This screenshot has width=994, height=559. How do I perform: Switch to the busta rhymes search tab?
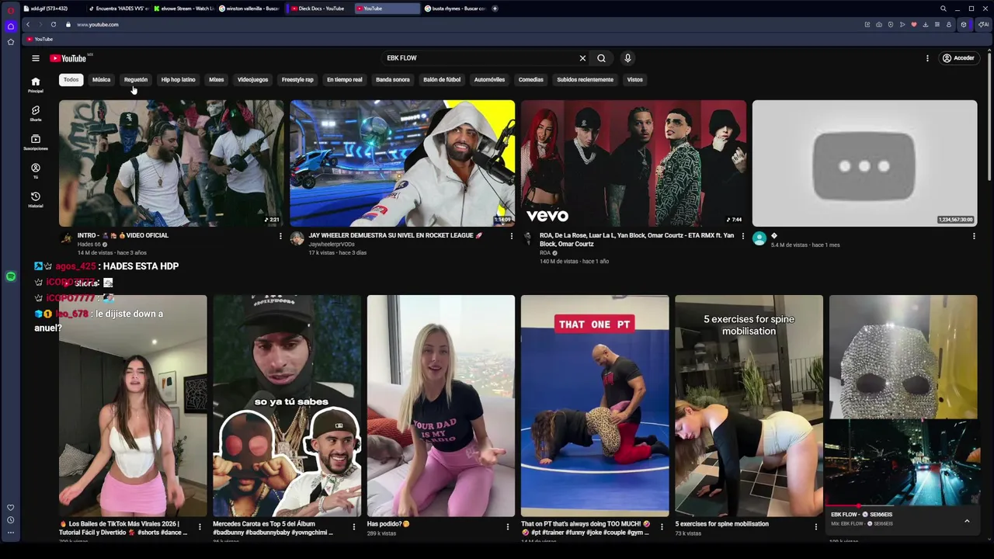[x=455, y=9]
